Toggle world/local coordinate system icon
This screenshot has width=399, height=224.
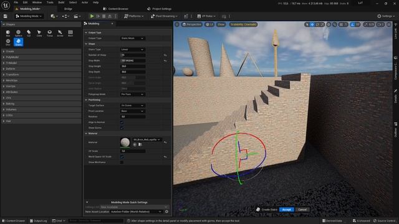[329, 24]
